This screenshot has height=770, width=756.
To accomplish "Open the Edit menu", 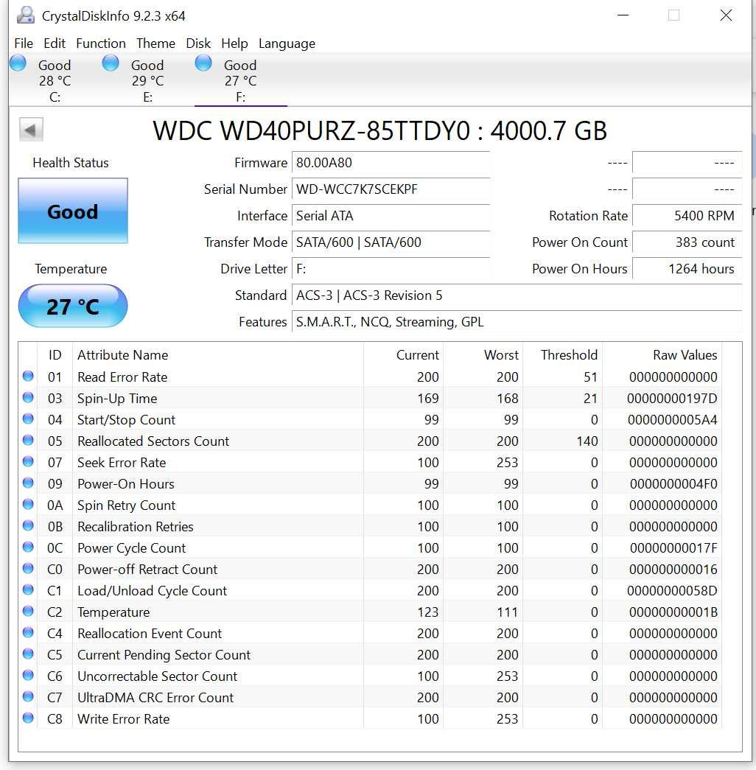I will pos(55,43).
